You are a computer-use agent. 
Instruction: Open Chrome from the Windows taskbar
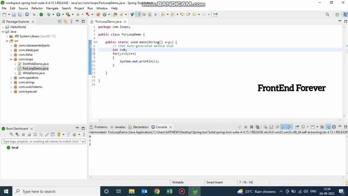(157, 191)
